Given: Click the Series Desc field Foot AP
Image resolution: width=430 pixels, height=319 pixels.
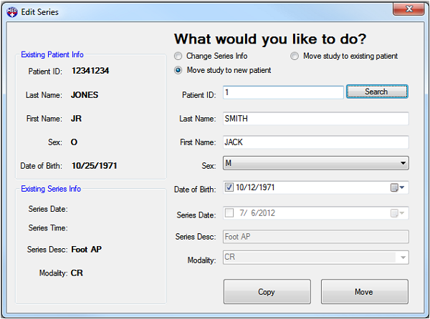Looking at the screenshot, I should [x=315, y=237].
